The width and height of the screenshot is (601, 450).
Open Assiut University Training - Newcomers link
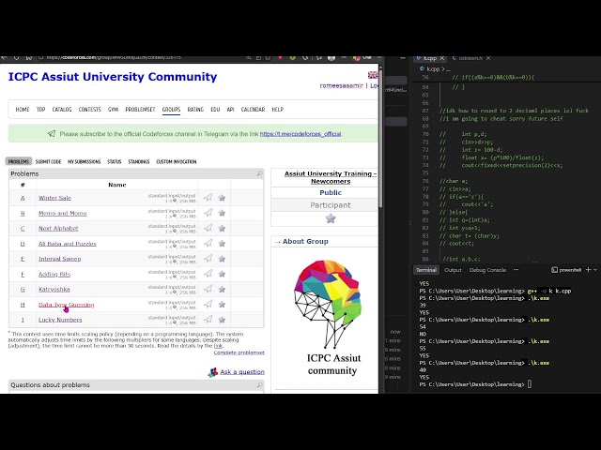331,177
